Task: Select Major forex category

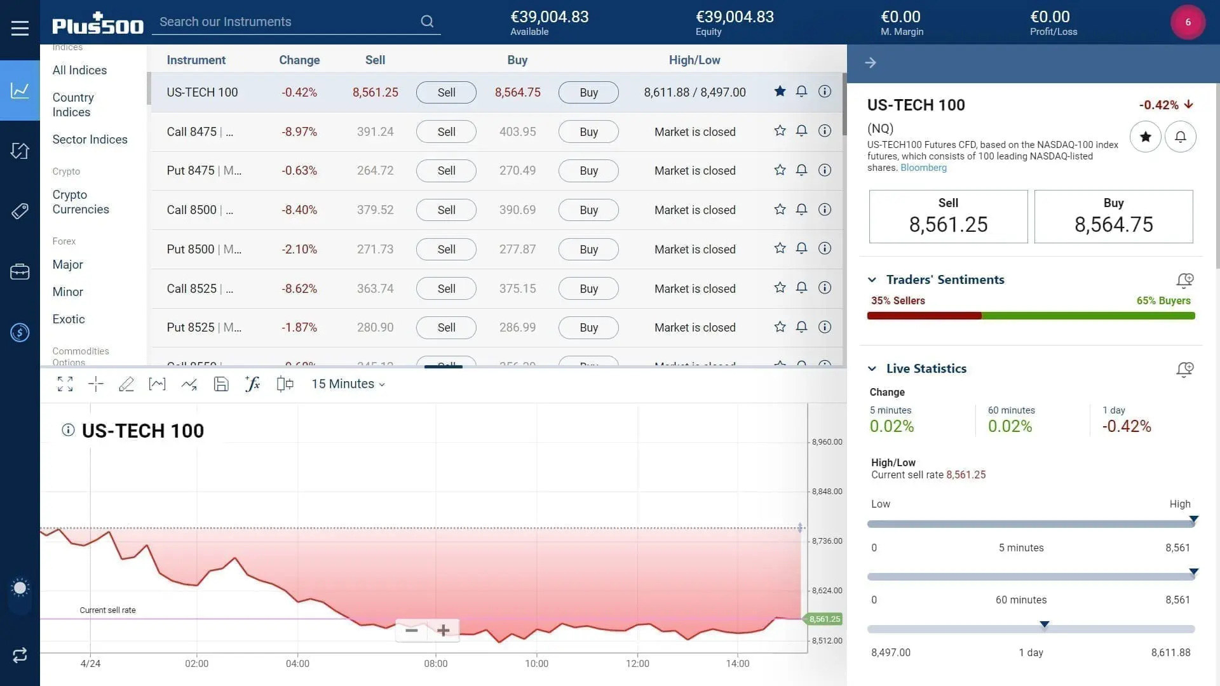Action: [x=67, y=265]
